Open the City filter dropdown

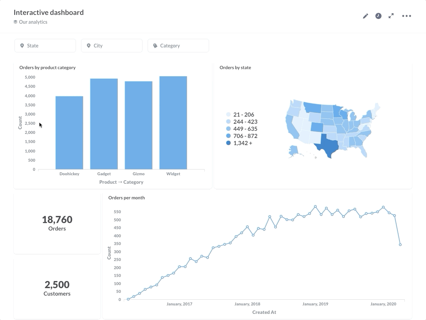112,46
